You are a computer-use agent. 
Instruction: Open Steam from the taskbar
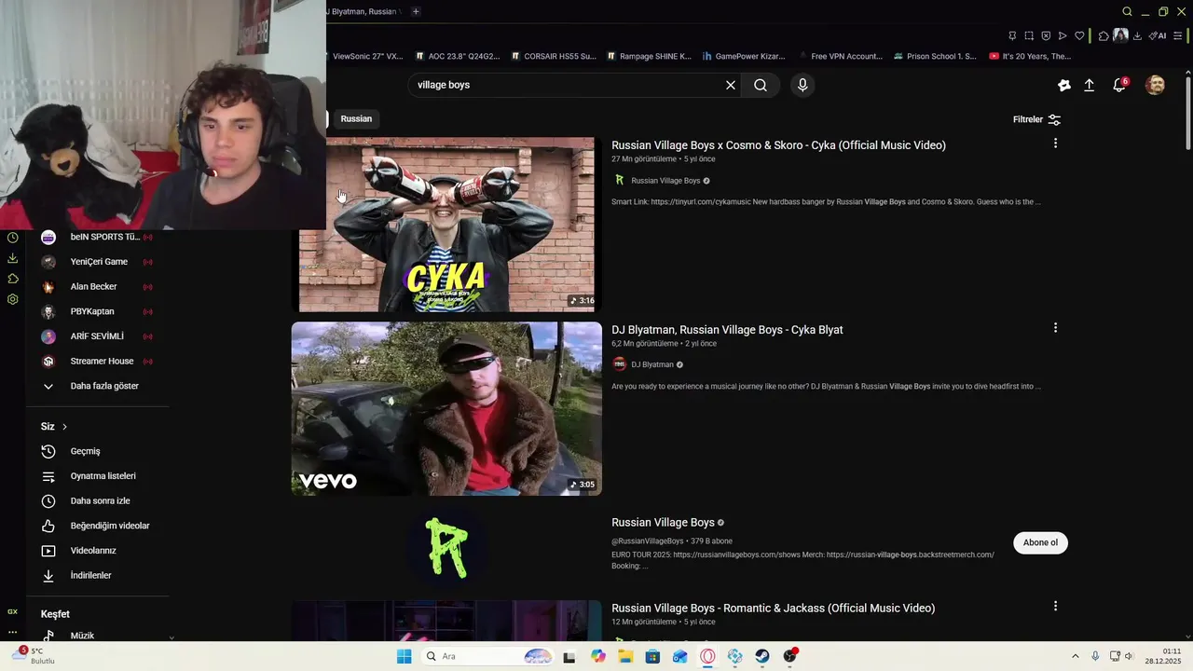tap(762, 656)
